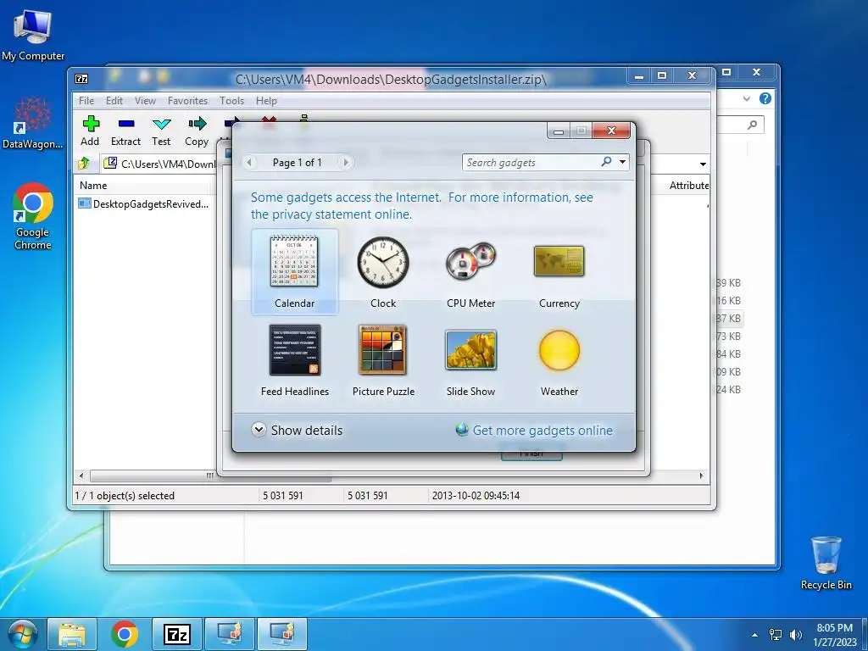Select the Calendar gadget

[294, 271]
